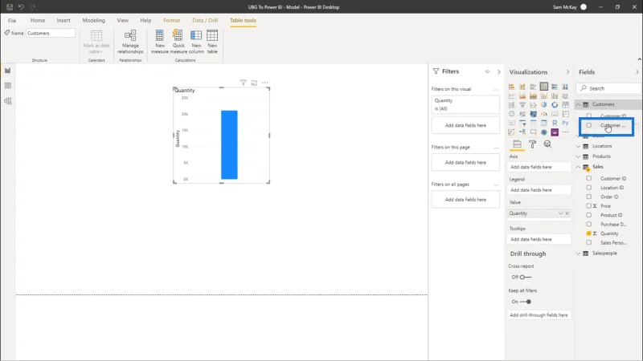Uncheck the Quantity field checkbox
Image resolution: width=643 pixels, height=361 pixels.
(x=589, y=233)
